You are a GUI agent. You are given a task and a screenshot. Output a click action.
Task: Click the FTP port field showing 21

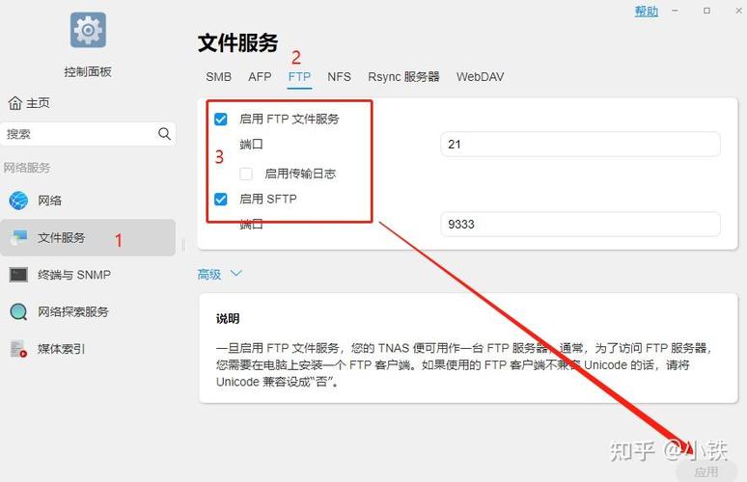point(580,145)
